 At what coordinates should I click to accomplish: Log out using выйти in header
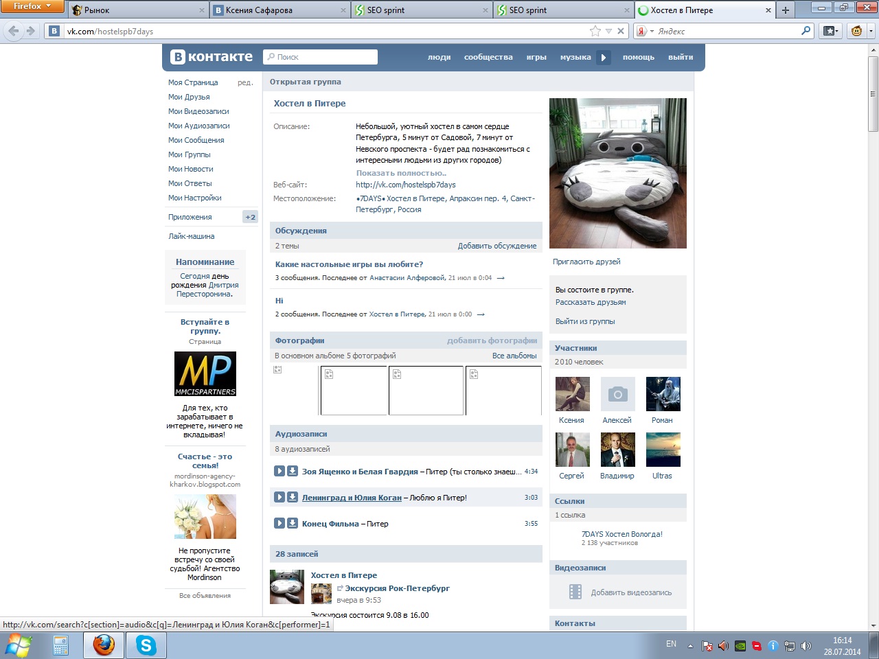(681, 58)
